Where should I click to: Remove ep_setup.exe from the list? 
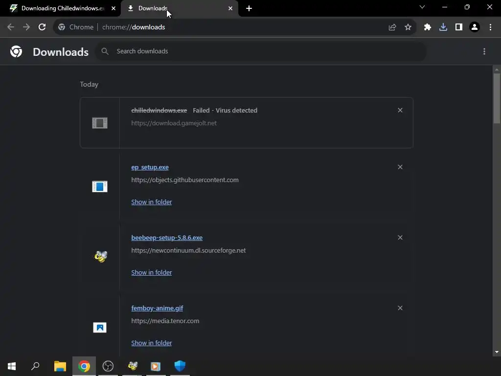point(400,167)
